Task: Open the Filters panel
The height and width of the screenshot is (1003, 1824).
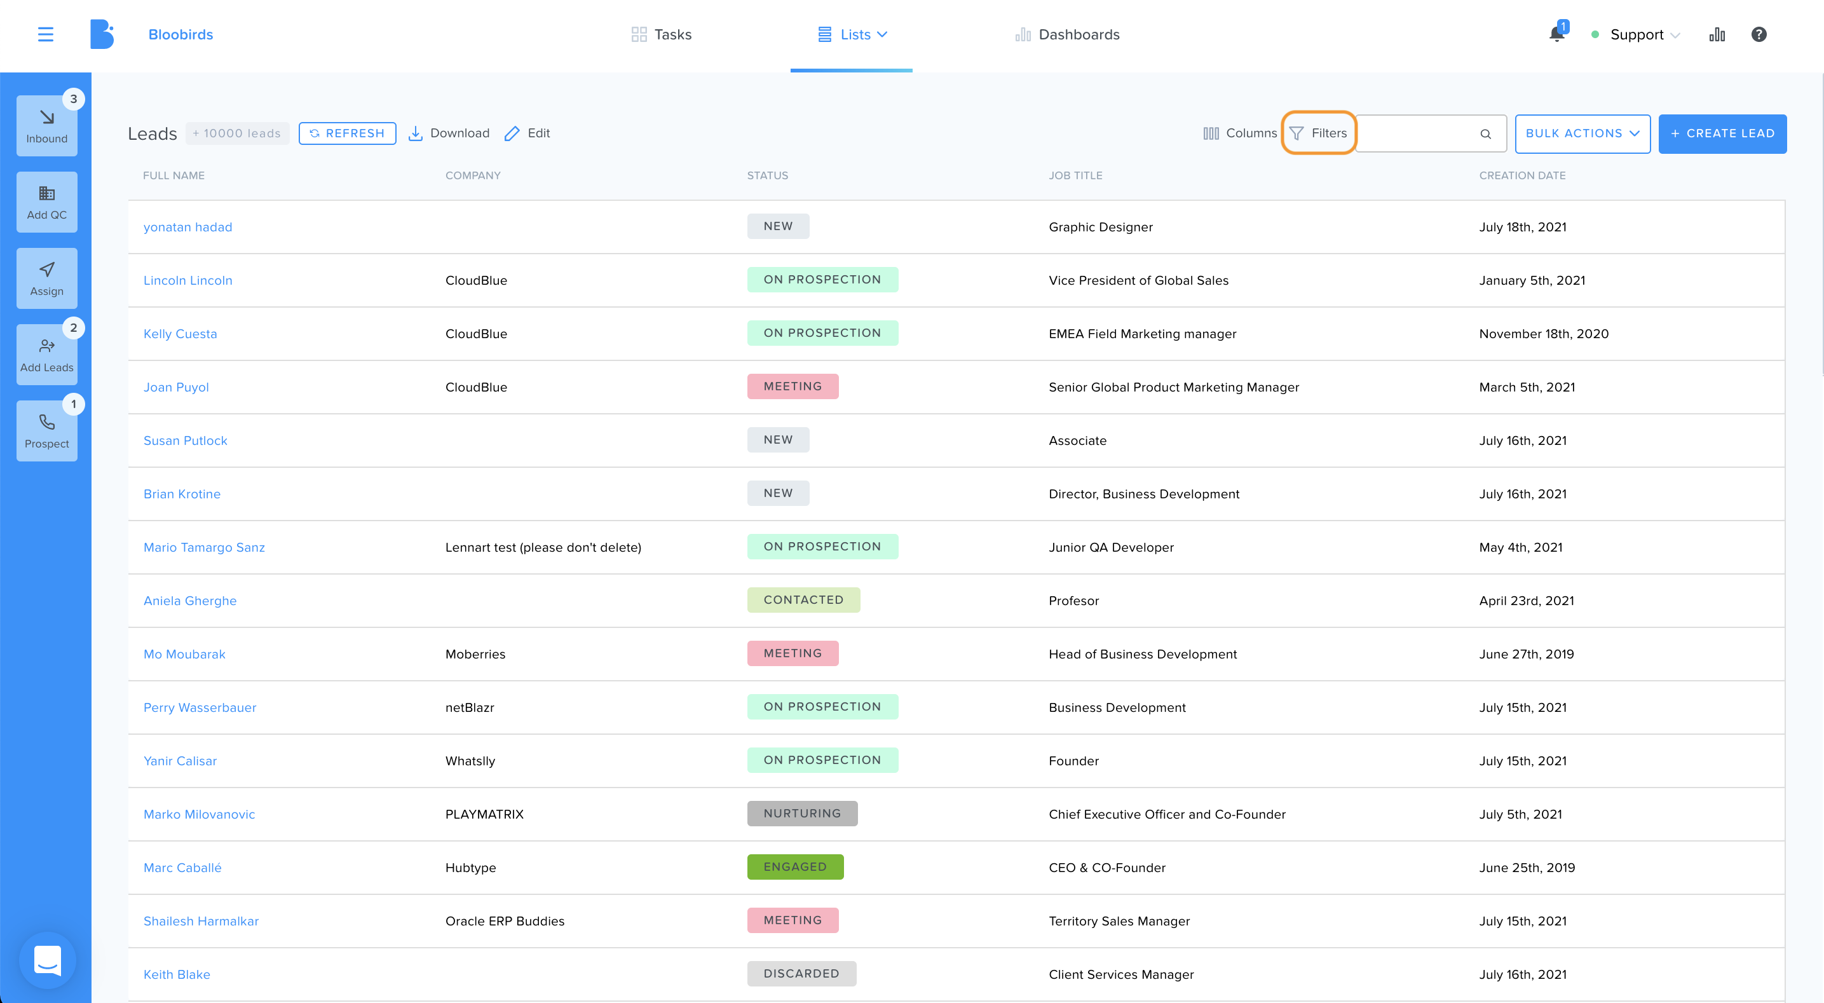Action: (x=1319, y=133)
